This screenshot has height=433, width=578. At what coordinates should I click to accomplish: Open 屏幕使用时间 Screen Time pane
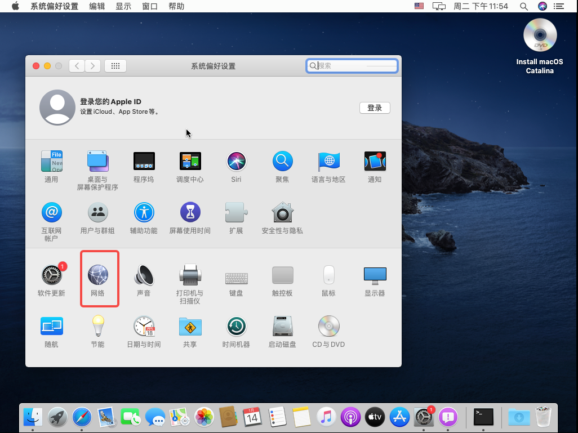(x=190, y=218)
